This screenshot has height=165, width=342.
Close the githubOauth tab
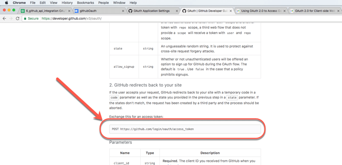(123, 11)
